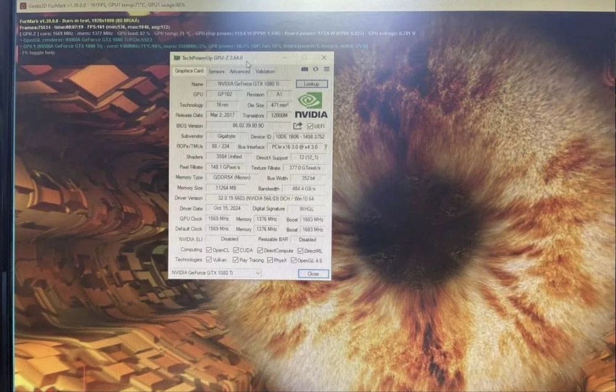The image size is (616, 392).
Task: Switch to the Advanced tab
Action: pos(240,71)
